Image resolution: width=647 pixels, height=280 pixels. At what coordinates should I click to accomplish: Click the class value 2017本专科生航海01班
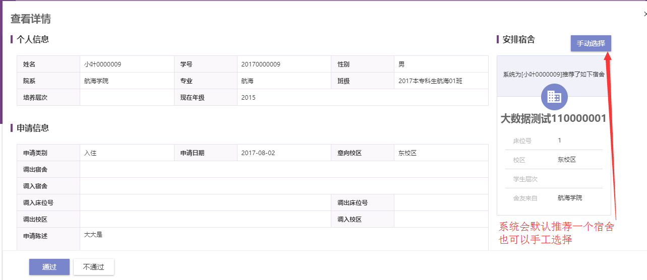coord(430,81)
